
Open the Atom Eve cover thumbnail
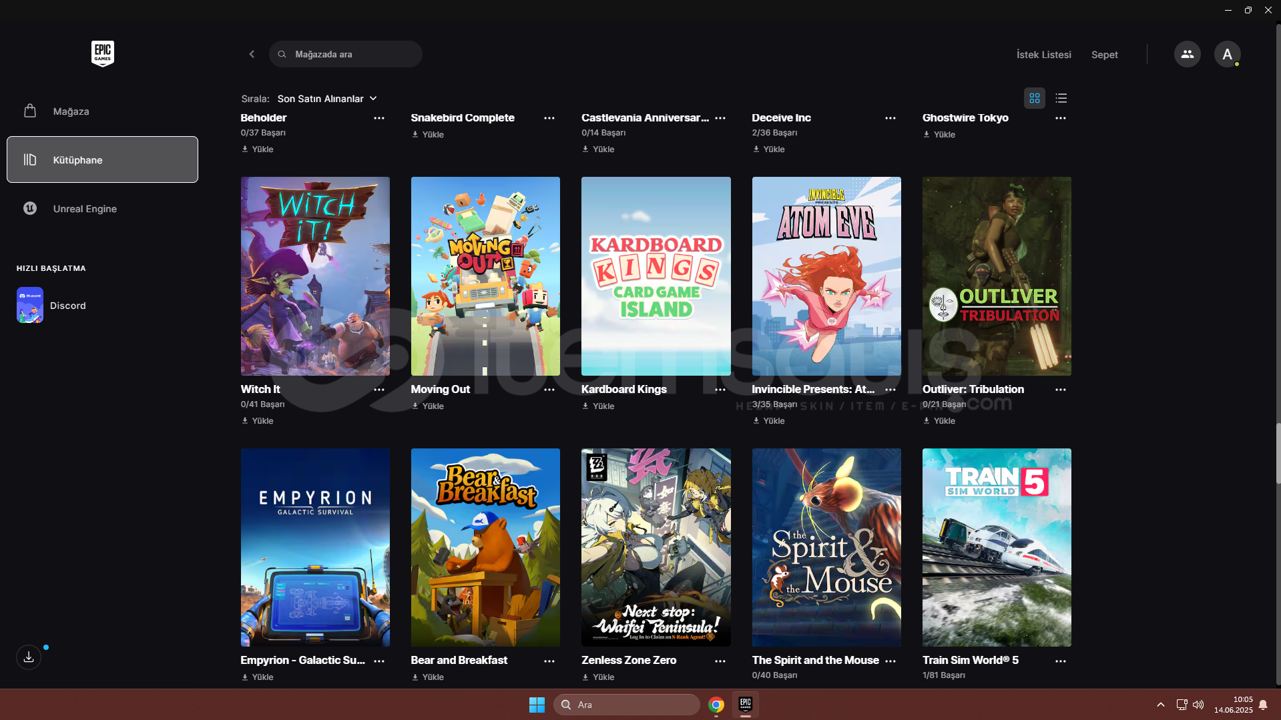click(x=826, y=276)
